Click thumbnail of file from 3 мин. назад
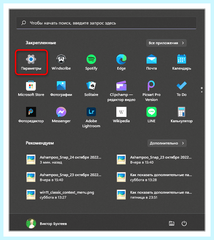This screenshot has height=240, width=214. tap(31, 160)
